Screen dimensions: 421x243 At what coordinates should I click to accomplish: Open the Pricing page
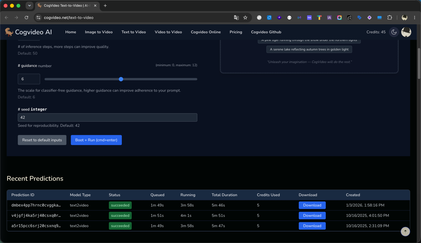(236, 32)
